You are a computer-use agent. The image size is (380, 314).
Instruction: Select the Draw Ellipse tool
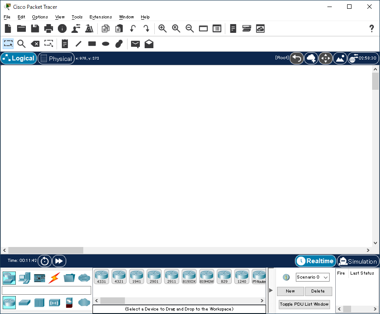tap(106, 44)
